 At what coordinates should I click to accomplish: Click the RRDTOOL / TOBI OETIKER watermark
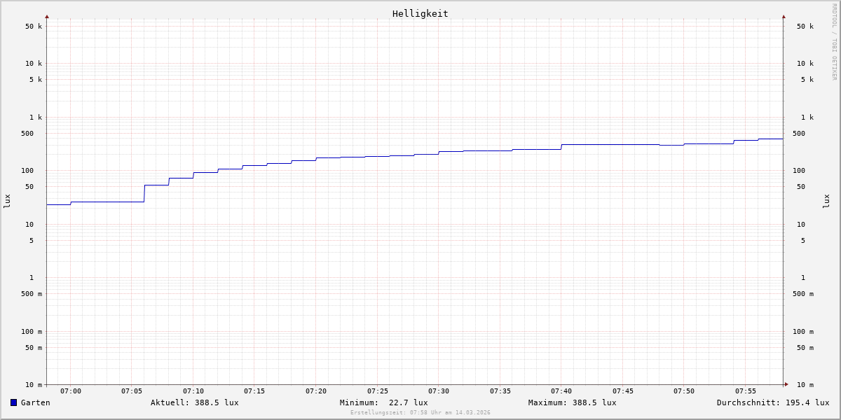pyautogui.click(x=834, y=42)
